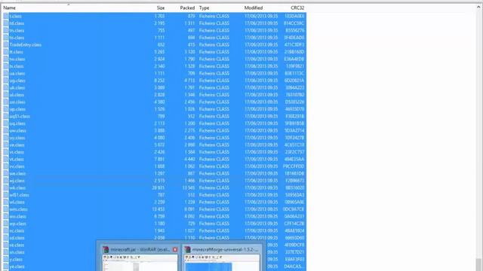Sort file list by Packed column
The image size is (483, 271).
(187, 8)
